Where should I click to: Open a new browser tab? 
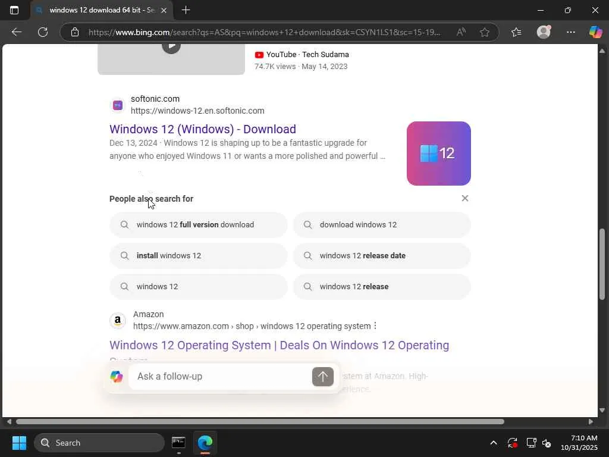tap(186, 10)
